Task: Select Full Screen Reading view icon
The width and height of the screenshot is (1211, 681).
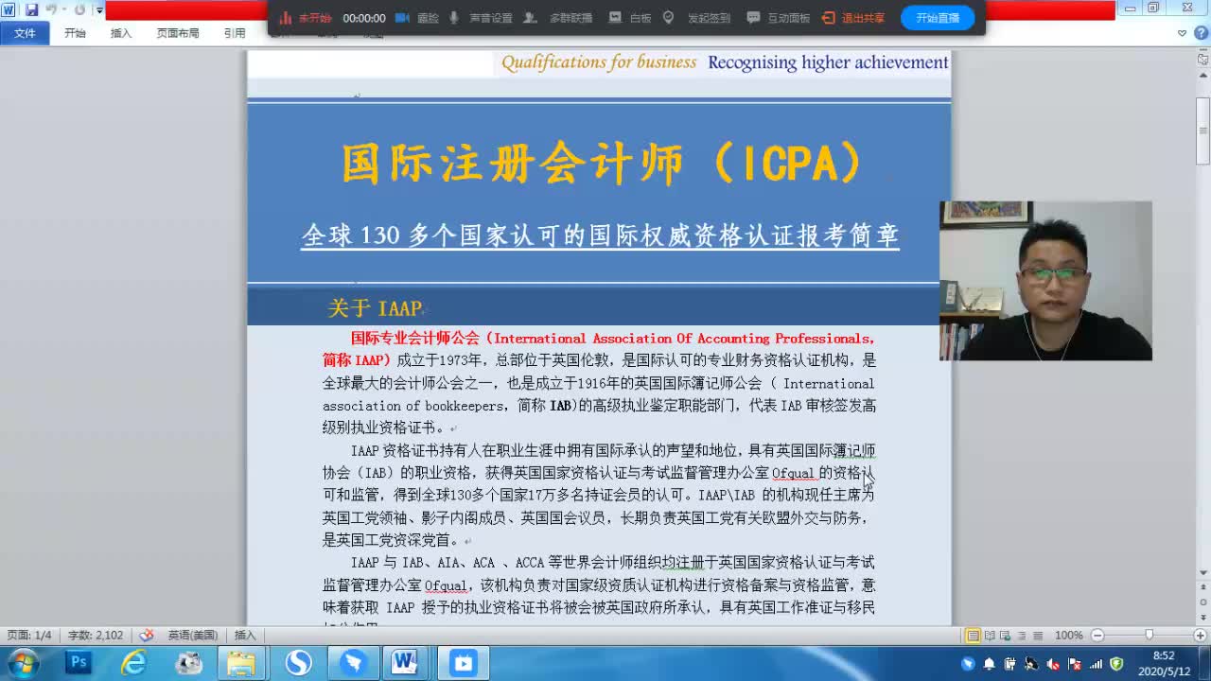Action: (990, 636)
